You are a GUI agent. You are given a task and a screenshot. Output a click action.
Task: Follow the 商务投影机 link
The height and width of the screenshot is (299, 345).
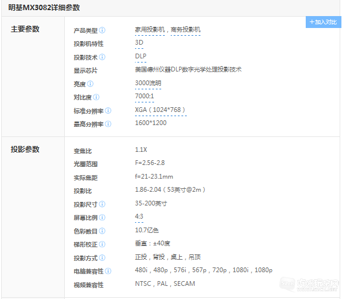point(186,30)
